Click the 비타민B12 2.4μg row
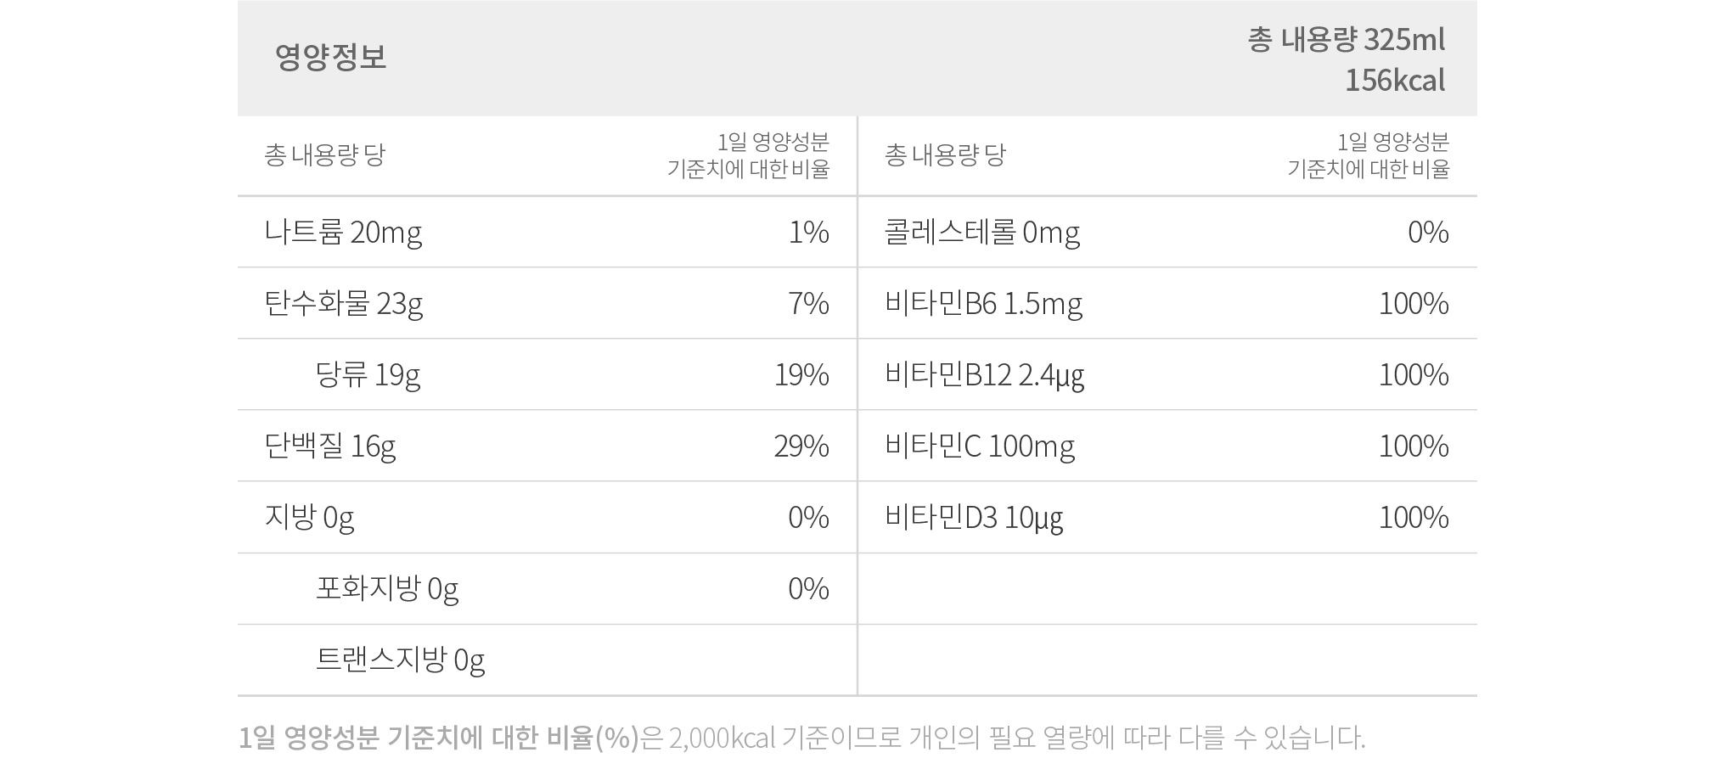1715x758 pixels. [1167, 374]
